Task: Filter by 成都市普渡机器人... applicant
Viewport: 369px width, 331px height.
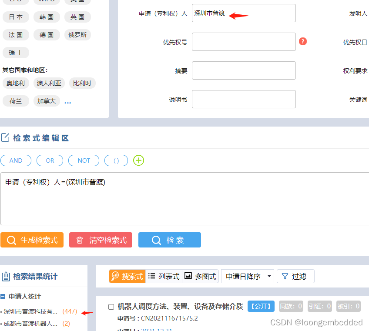Action: pyautogui.click(x=30, y=324)
